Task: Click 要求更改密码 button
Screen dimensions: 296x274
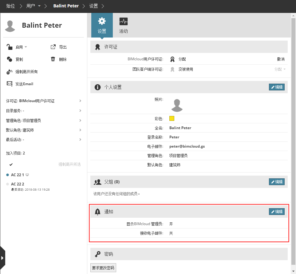Action: click(103, 268)
